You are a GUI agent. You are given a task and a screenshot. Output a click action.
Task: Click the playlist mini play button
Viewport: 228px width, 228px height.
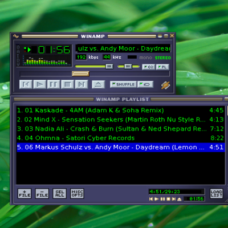(157, 199)
